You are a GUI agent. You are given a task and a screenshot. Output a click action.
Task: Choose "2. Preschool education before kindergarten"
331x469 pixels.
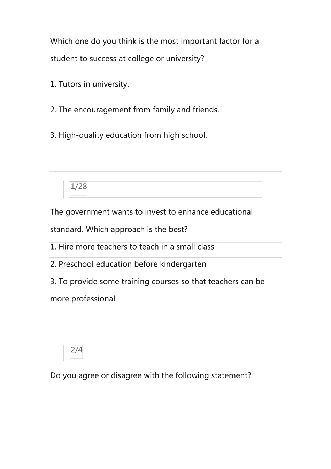tap(128, 264)
